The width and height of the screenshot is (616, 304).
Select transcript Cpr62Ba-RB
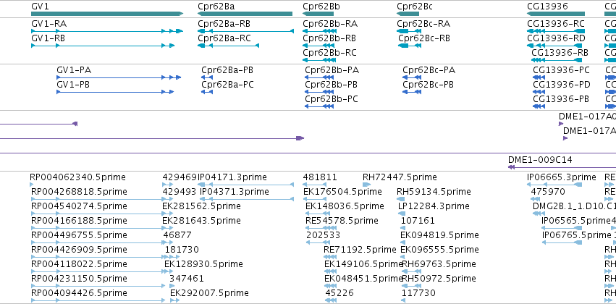coord(224,24)
